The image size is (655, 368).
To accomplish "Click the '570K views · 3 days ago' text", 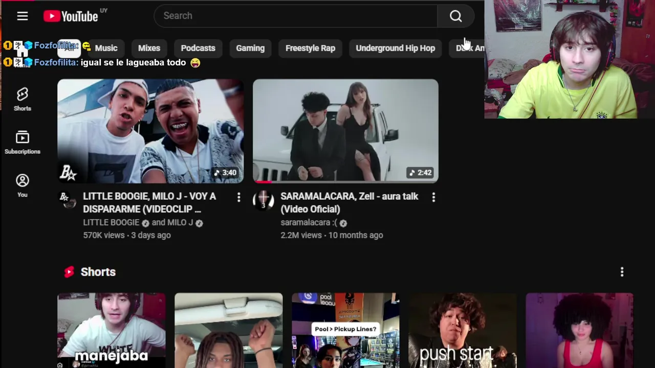I will pos(127,235).
